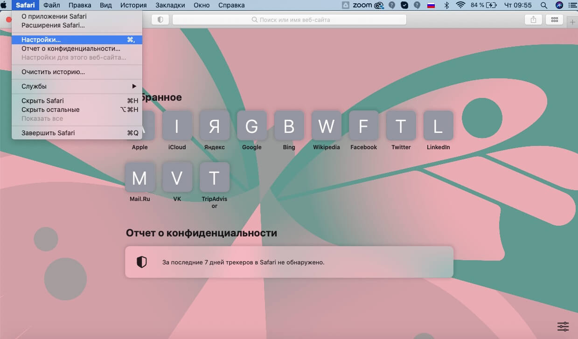Click the search or website address field
This screenshot has width=578, height=339.
point(289,20)
